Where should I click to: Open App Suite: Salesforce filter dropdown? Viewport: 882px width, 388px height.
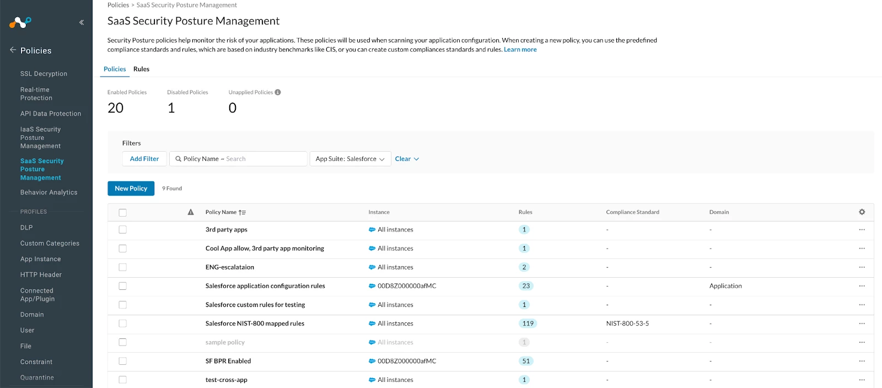coord(350,159)
